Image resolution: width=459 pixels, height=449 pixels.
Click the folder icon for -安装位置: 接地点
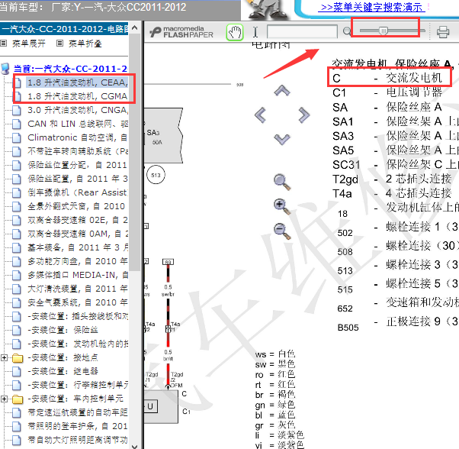(x=18, y=358)
